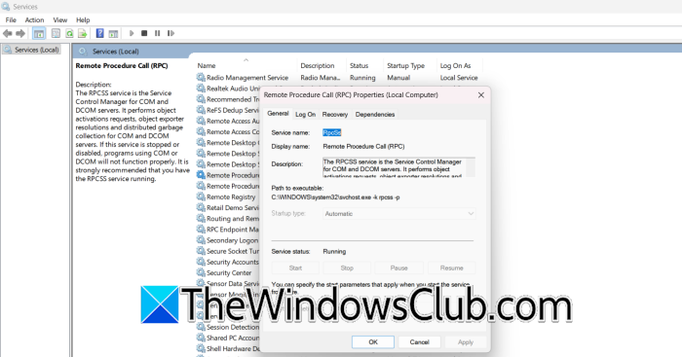This screenshot has width=682, height=357.
Task: Click the blue Help toolbar icon
Action: (x=100, y=33)
